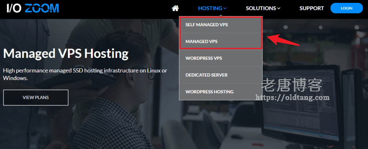Collapse the HOSTING menu via its chevron
Viewport: 368px width, 149px height.
coord(225,8)
